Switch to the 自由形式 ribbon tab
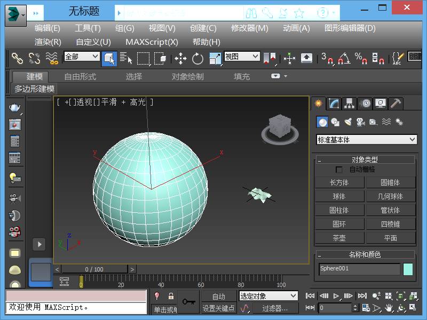The width and height of the screenshot is (427, 320). pyautogui.click(x=80, y=77)
